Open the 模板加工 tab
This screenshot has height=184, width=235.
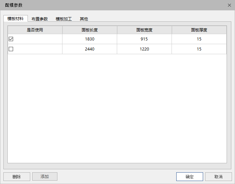pos(64,19)
